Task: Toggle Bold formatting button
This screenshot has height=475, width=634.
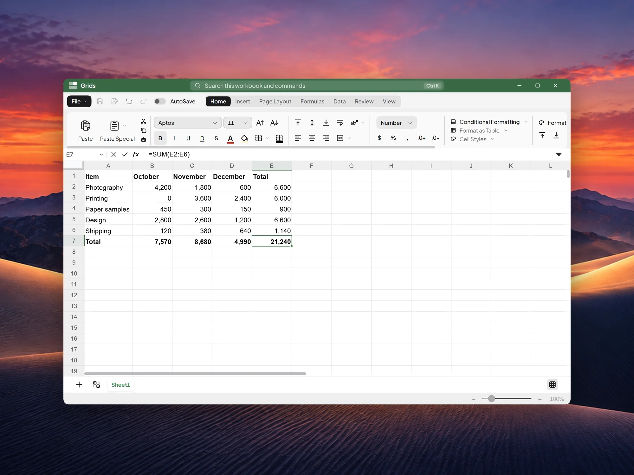Action: pyautogui.click(x=160, y=138)
